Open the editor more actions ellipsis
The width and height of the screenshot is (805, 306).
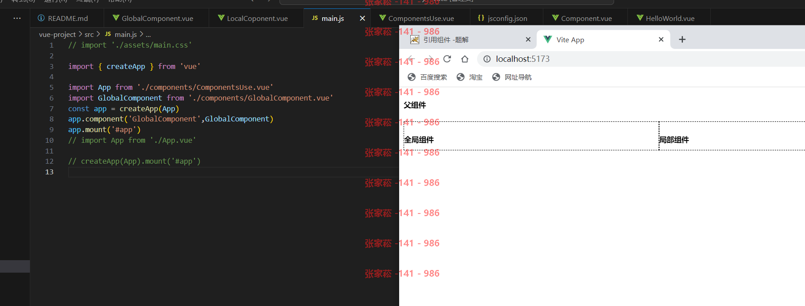[x=17, y=18]
